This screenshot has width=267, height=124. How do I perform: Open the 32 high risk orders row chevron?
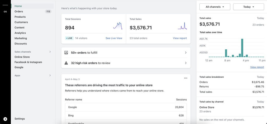coord(186,63)
